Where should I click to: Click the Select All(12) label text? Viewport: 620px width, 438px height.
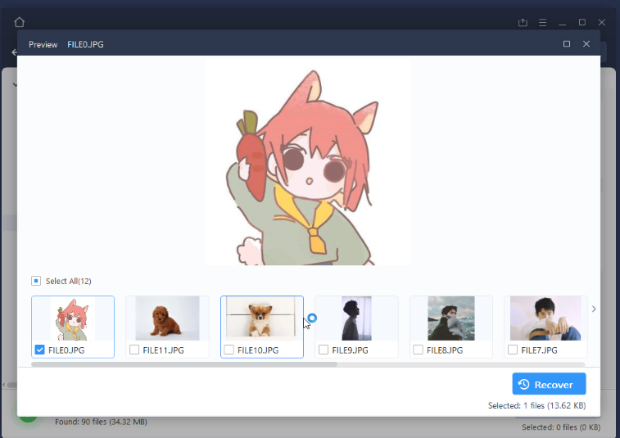(69, 281)
